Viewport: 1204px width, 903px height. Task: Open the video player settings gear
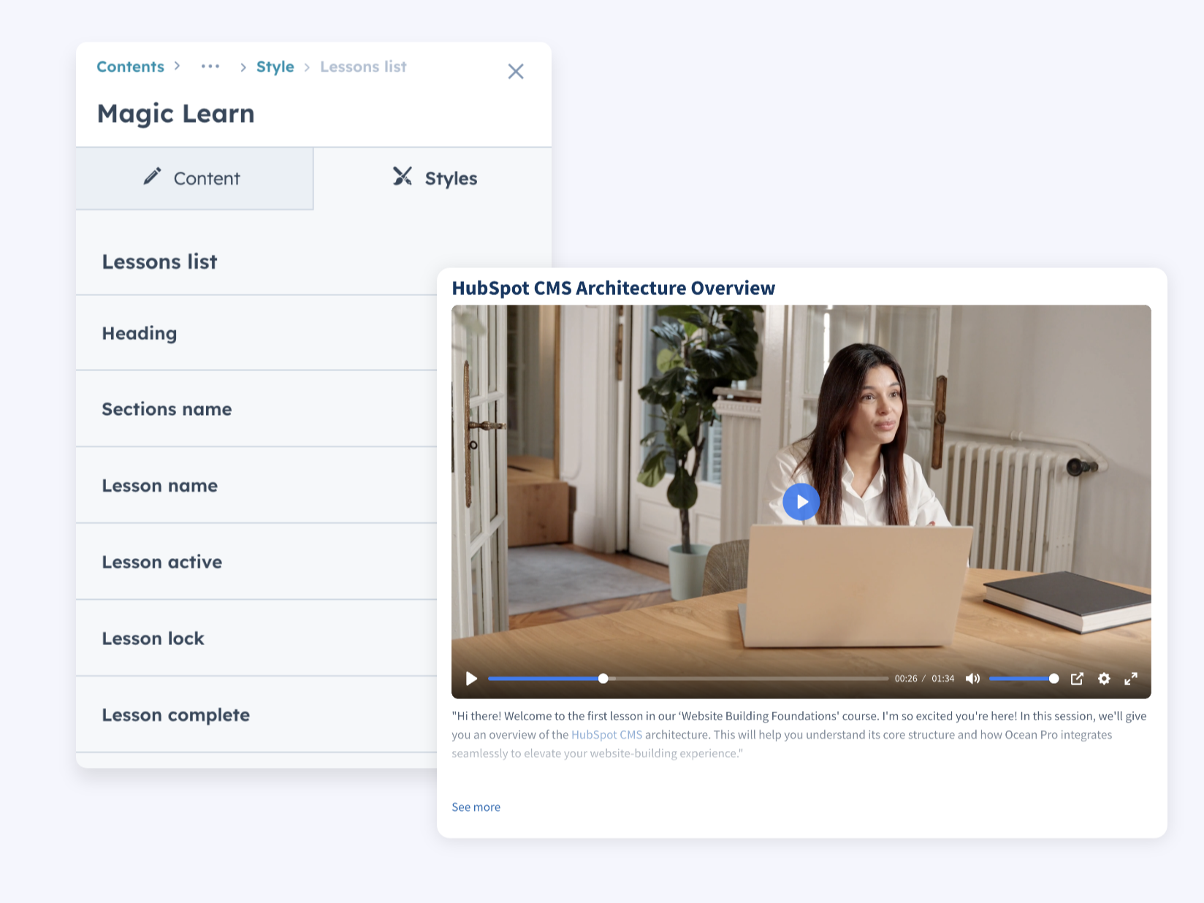click(x=1104, y=679)
